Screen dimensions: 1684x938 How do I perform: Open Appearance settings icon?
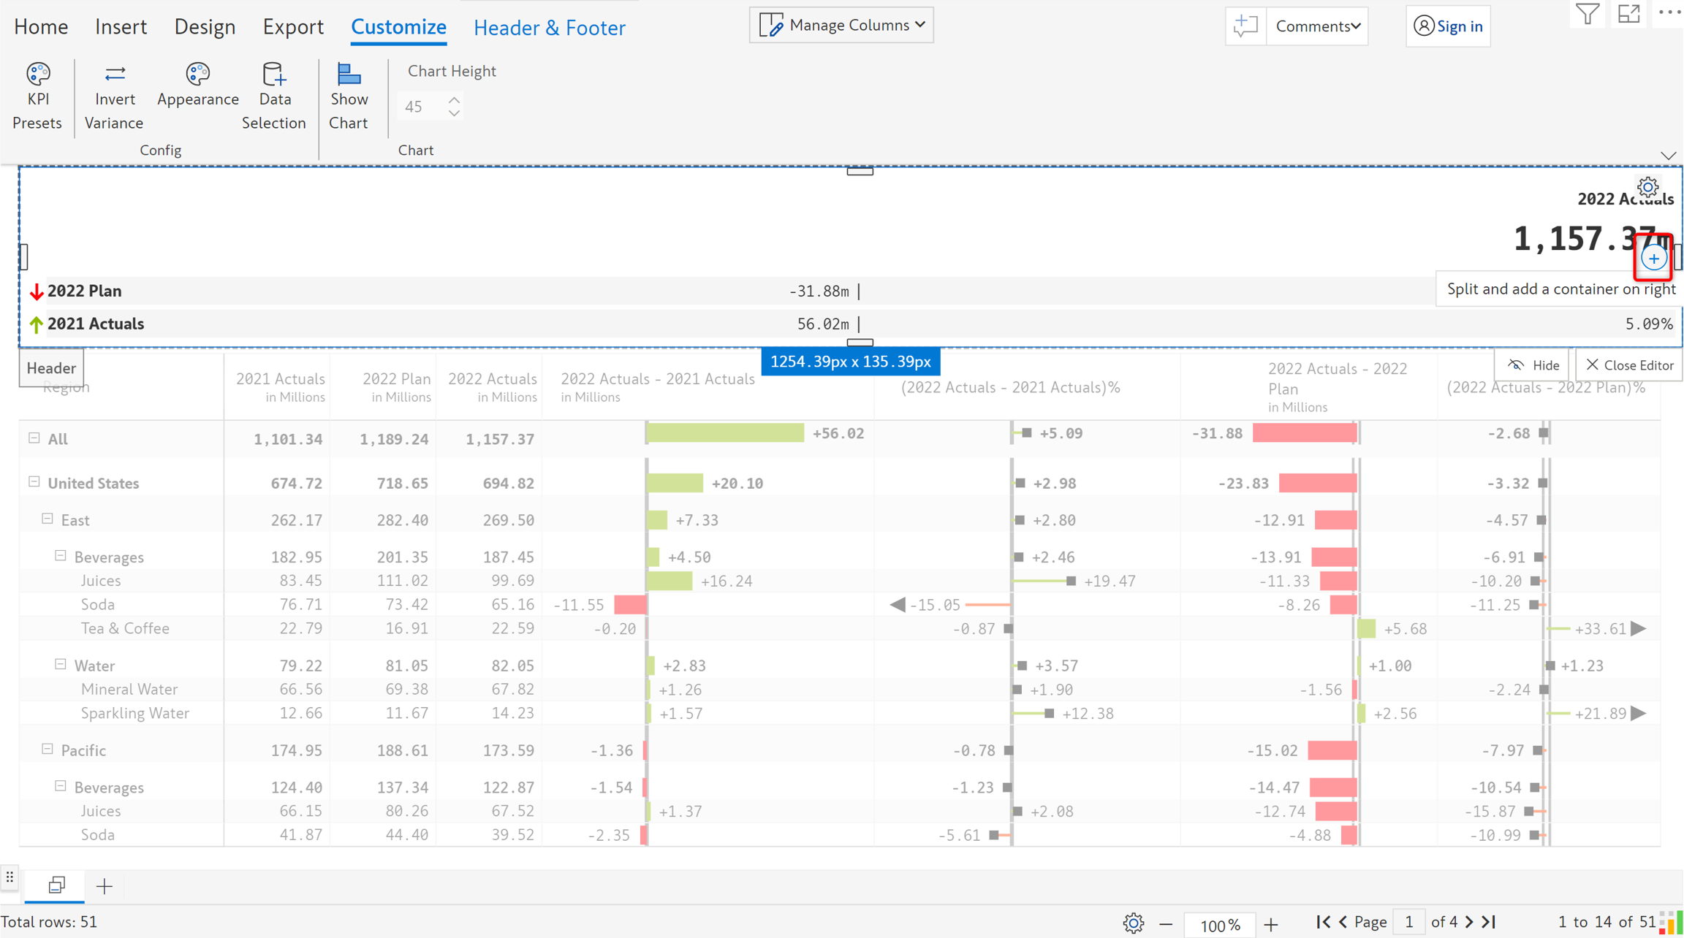click(x=197, y=75)
